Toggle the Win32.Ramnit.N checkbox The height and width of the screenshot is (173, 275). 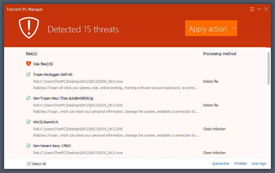[x=29, y=122]
